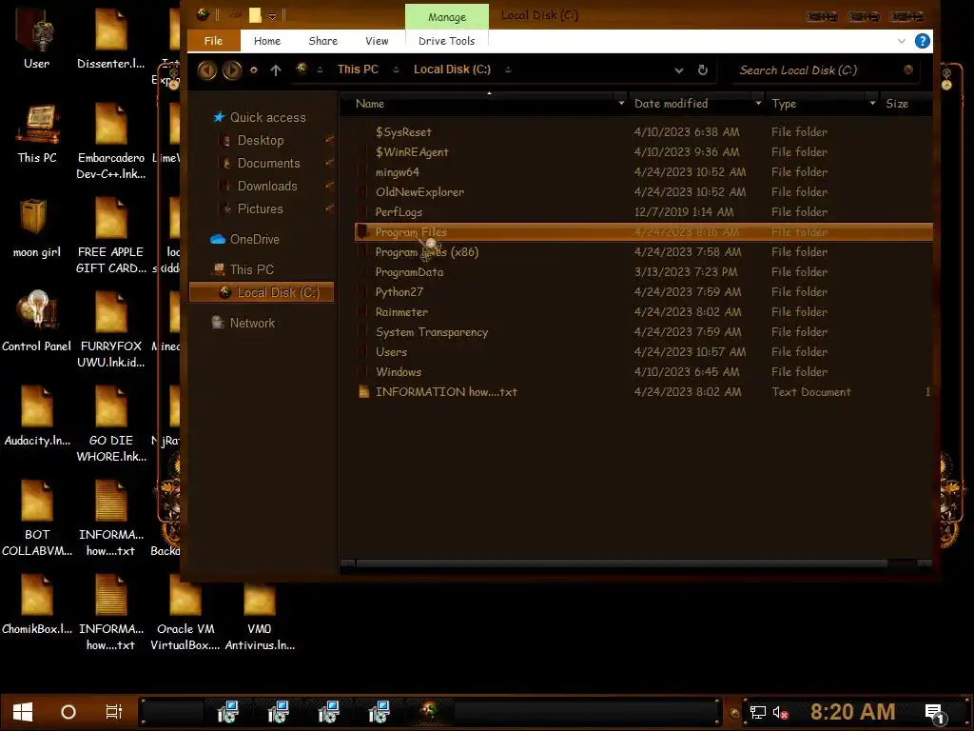
Task: Select Documents in navigation pane
Action: tap(268, 164)
